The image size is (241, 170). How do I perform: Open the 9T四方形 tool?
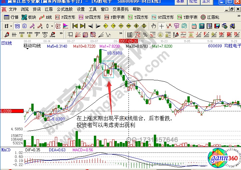click(163, 17)
